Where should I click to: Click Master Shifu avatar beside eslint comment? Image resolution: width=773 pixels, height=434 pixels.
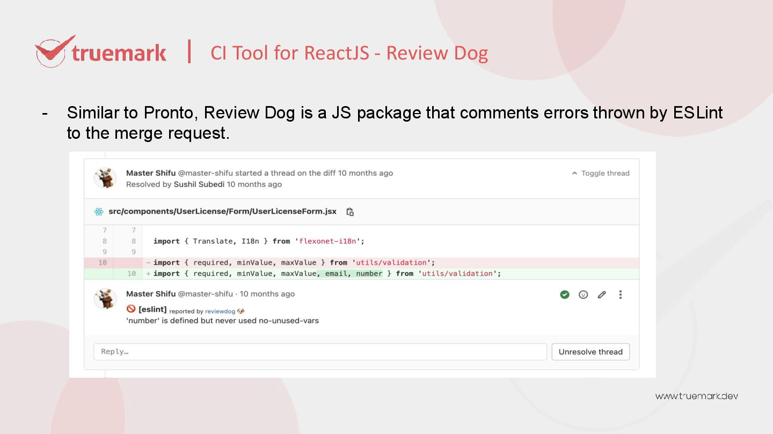pyautogui.click(x=105, y=298)
